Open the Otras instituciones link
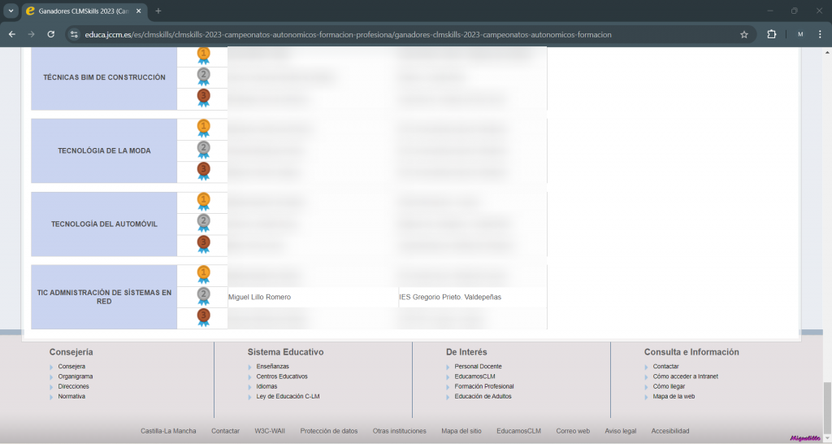The height and width of the screenshot is (444, 832). tap(400, 431)
